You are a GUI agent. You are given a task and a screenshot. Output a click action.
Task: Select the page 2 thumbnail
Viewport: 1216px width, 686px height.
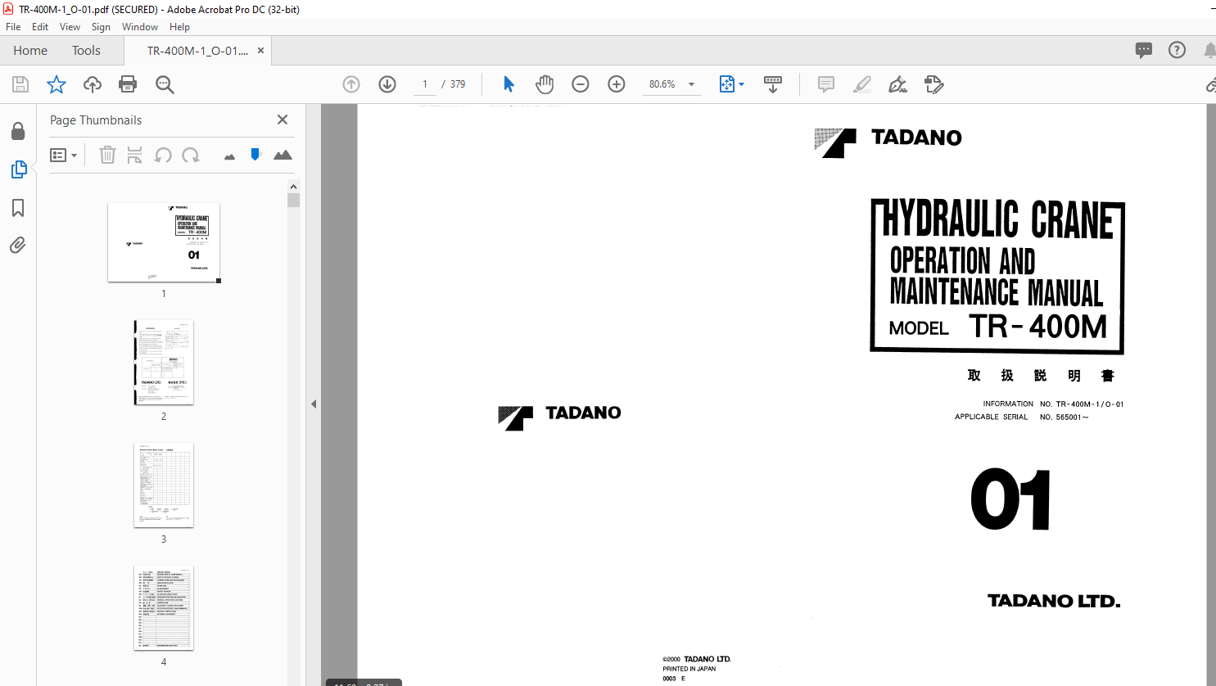coord(164,363)
